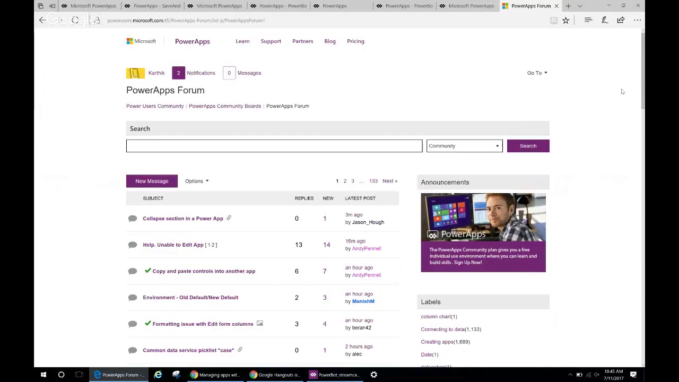
Task: Click the speech bubble icon beside 'Environment - Old Default/New Default'
Action: [x=133, y=297]
